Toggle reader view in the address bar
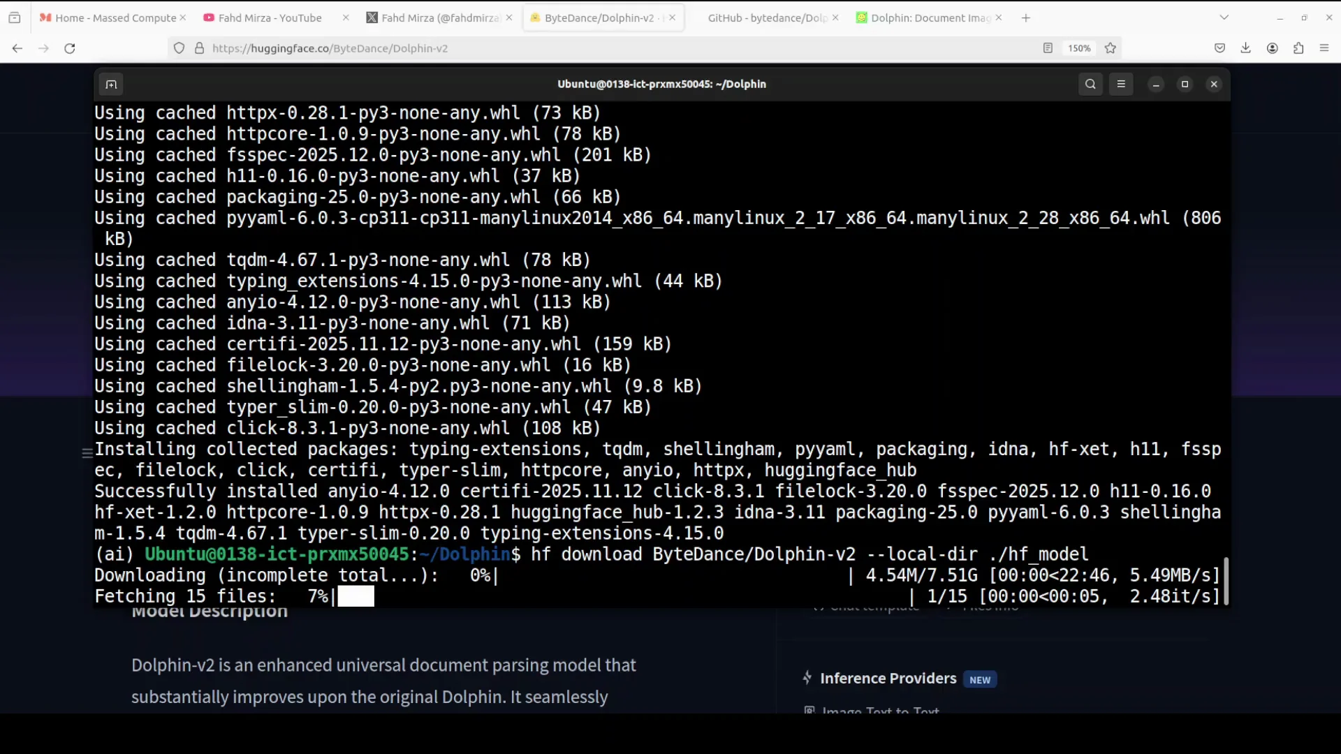This screenshot has width=1341, height=754. [1048, 48]
